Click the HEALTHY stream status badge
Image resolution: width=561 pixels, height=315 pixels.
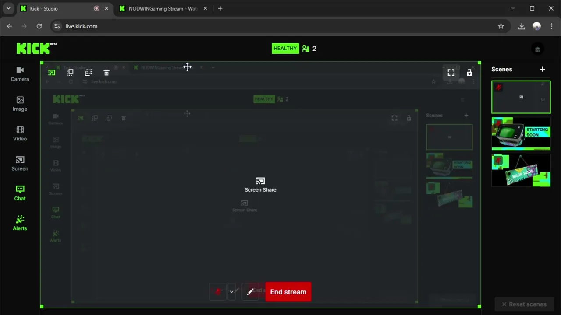[285, 49]
